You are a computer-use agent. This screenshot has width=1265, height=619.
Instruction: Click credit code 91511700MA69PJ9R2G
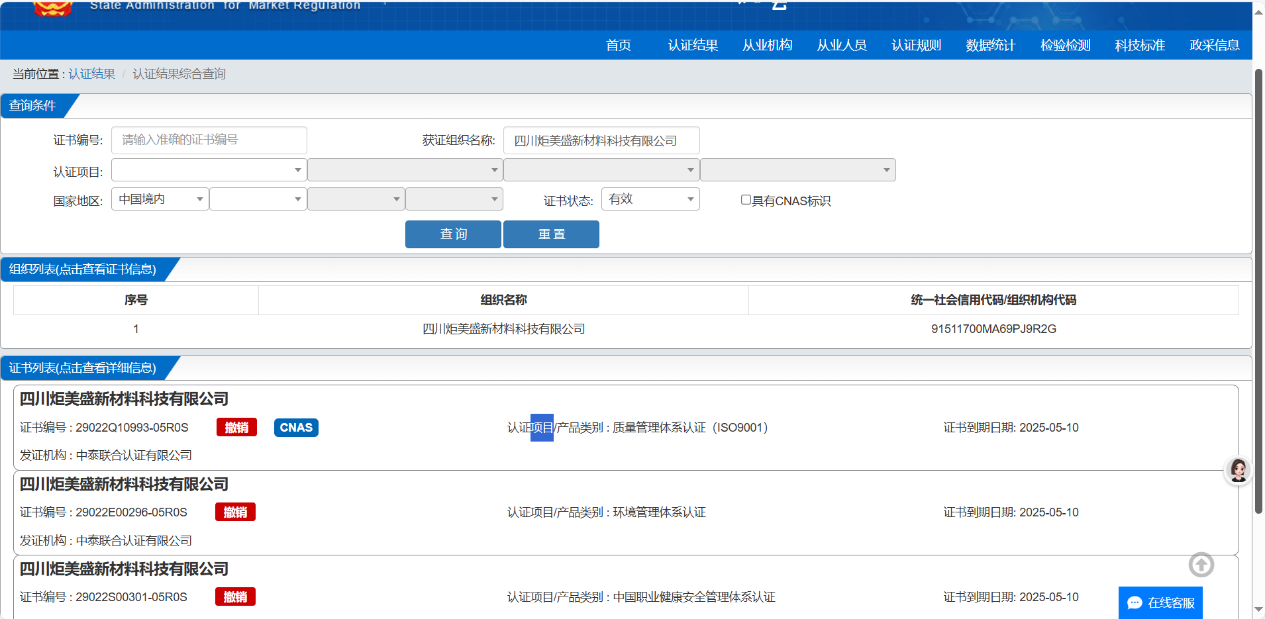993,329
